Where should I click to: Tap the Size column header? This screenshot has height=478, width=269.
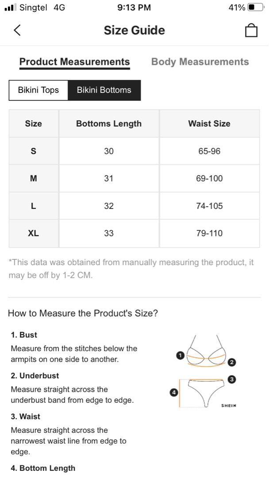pyautogui.click(x=34, y=124)
